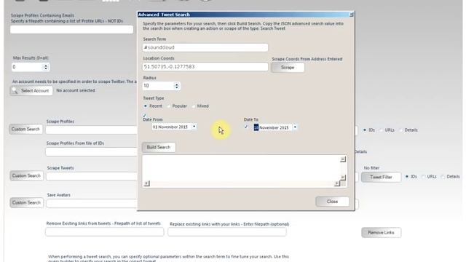This screenshot has width=466, height=262.
Task: Click the Scrape button beside Location Coords
Action: 288,68
